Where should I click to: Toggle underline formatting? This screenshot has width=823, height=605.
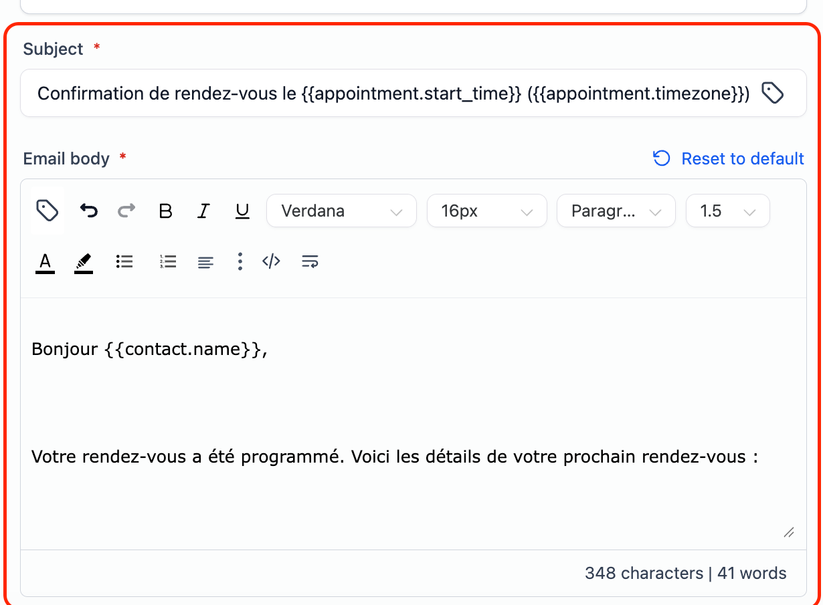pyautogui.click(x=242, y=211)
